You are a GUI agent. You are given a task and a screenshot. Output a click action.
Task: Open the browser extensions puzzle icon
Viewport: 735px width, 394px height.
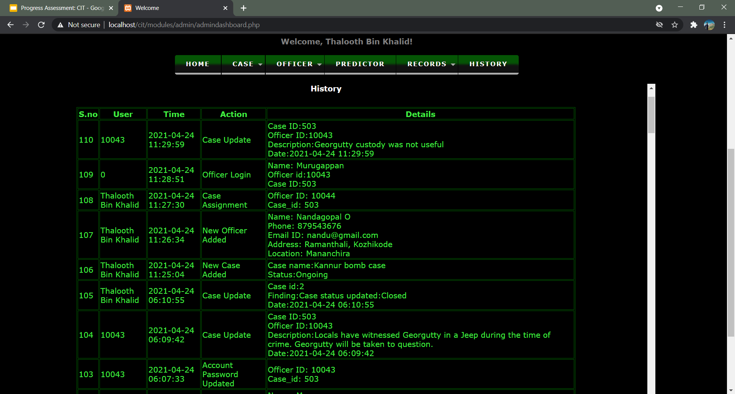tap(694, 24)
